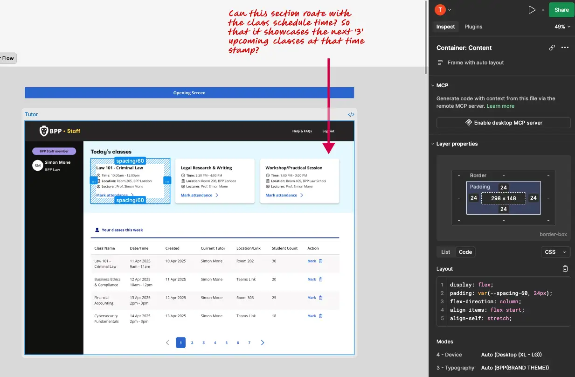Click the auto layout frame icon
The image size is (575, 377).
point(440,63)
